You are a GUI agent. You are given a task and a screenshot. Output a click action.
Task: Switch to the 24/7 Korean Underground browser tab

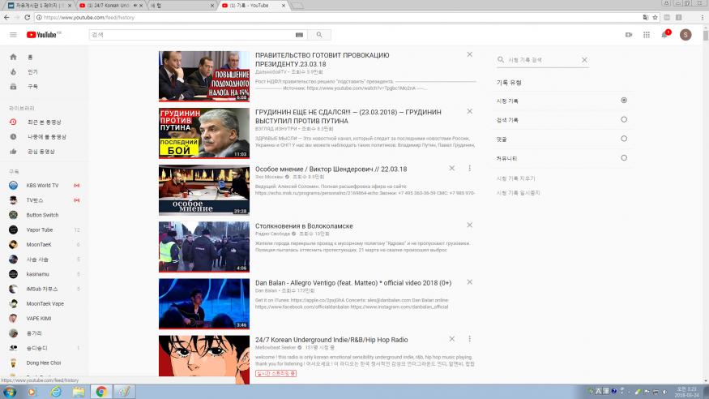tap(112, 5)
